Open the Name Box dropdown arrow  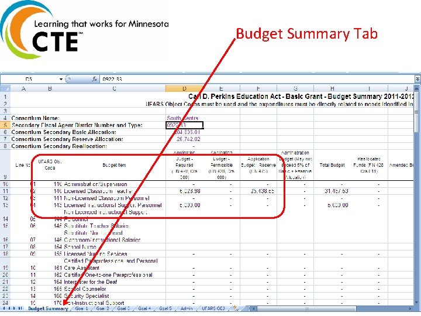pos(61,79)
